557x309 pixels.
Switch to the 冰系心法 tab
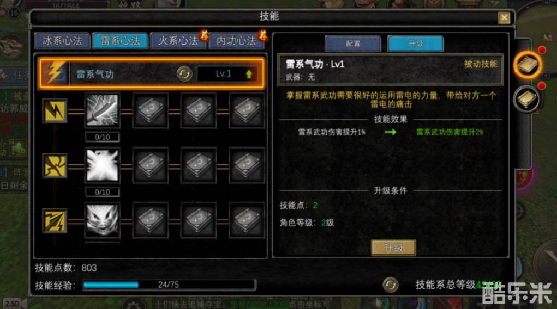pos(62,41)
